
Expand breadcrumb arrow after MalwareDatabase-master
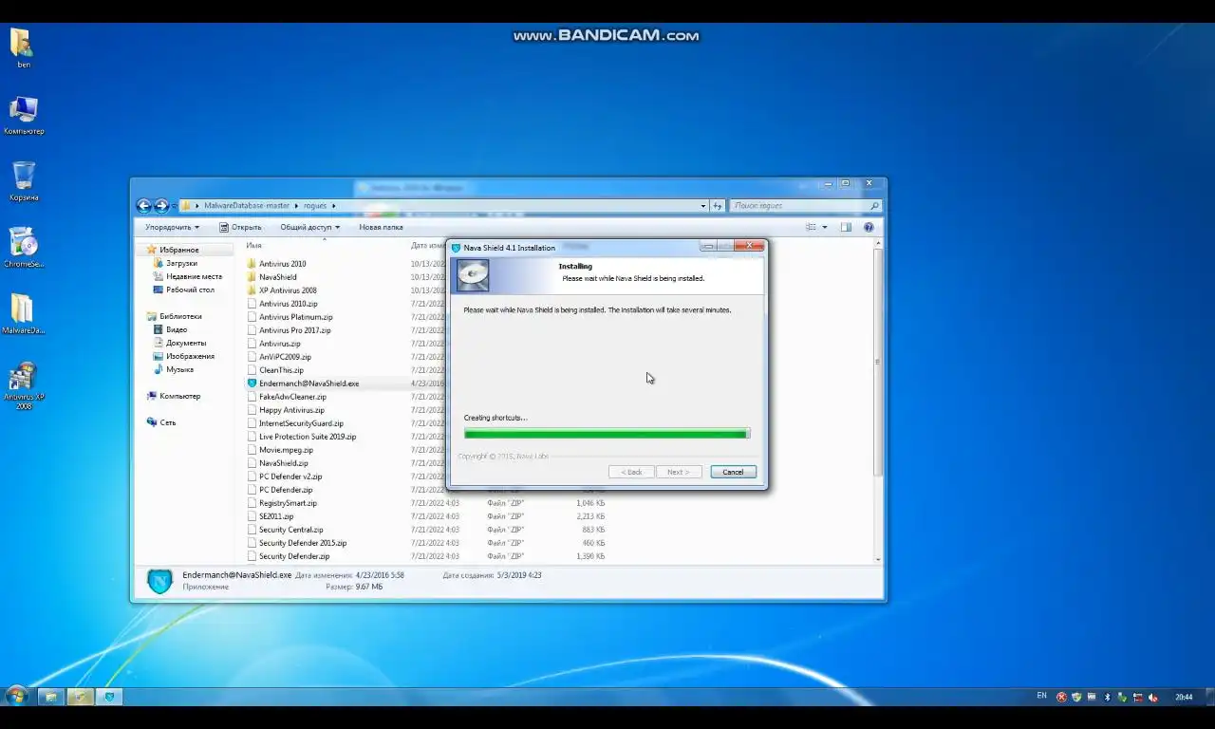(x=296, y=205)
